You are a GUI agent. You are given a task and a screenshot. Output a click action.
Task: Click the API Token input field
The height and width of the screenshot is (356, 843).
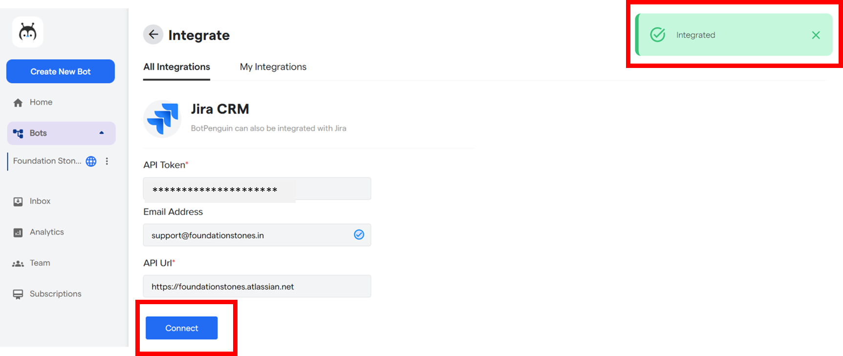tap(257, 189)
